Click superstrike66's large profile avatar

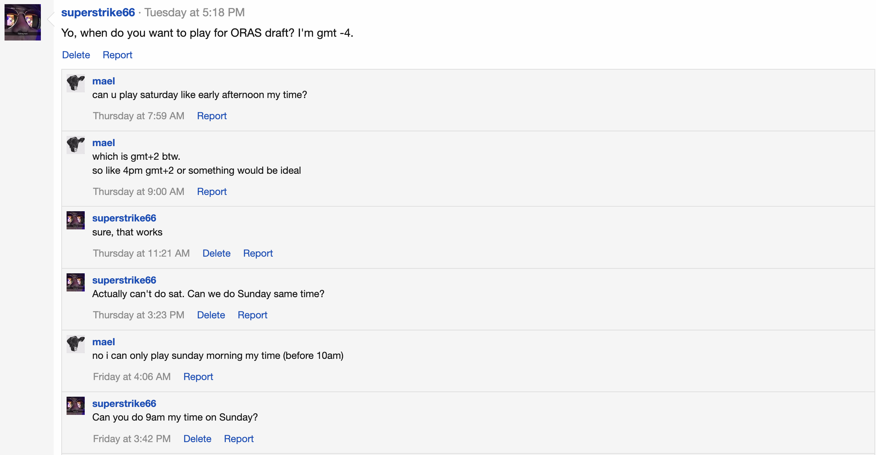coord(23,22)
